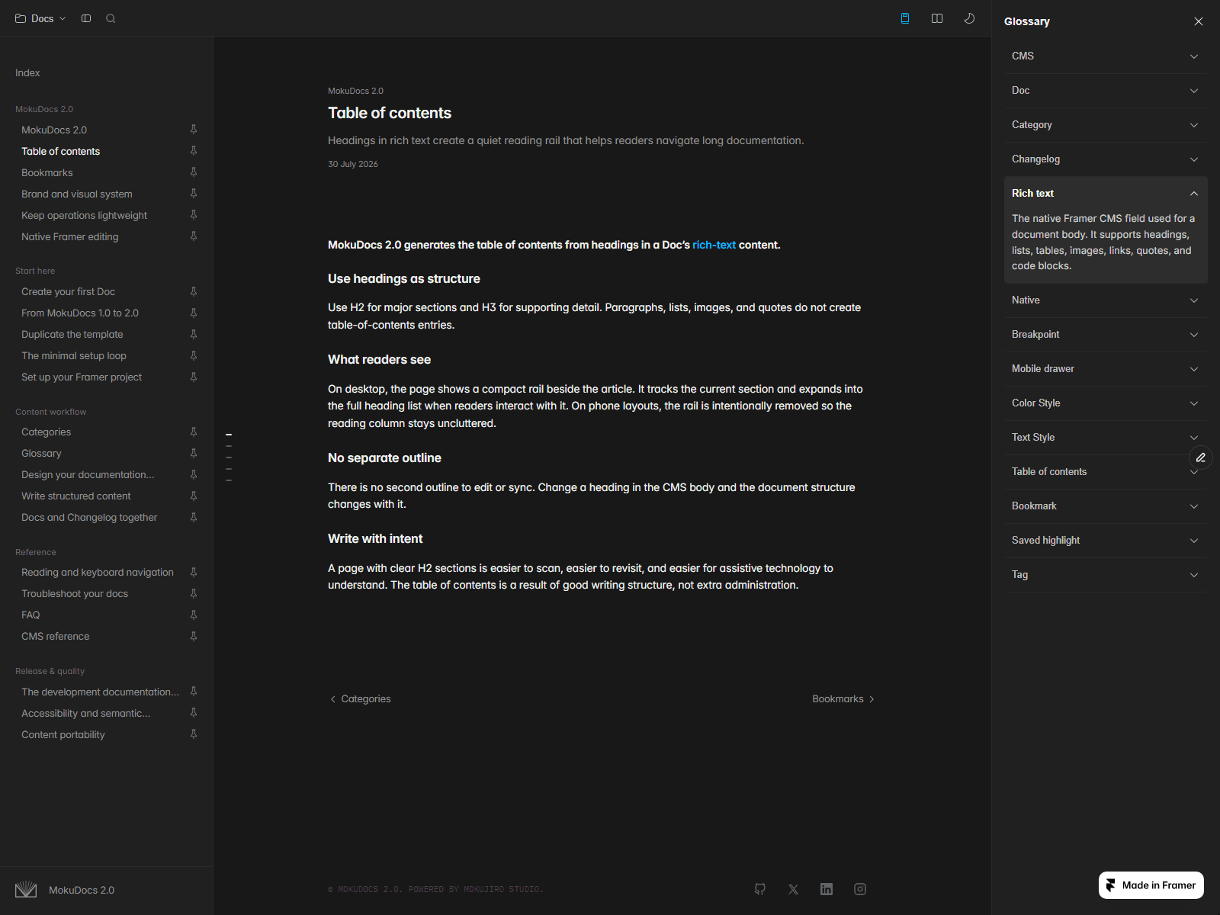Open Bookmarks in sidebar navigation

point(47,173)
